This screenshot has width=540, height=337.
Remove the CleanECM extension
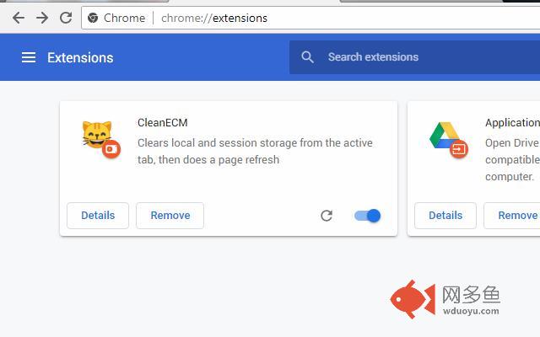170,216
